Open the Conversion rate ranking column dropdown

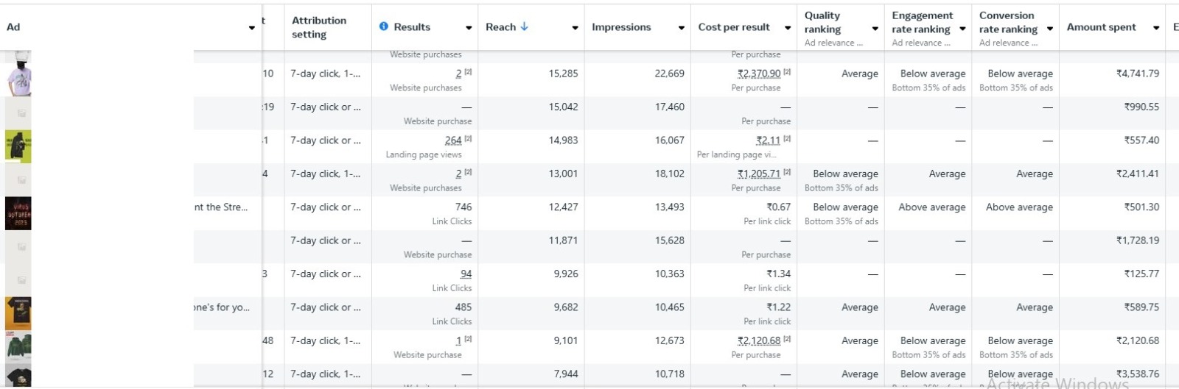click(x=1050, y=29)
